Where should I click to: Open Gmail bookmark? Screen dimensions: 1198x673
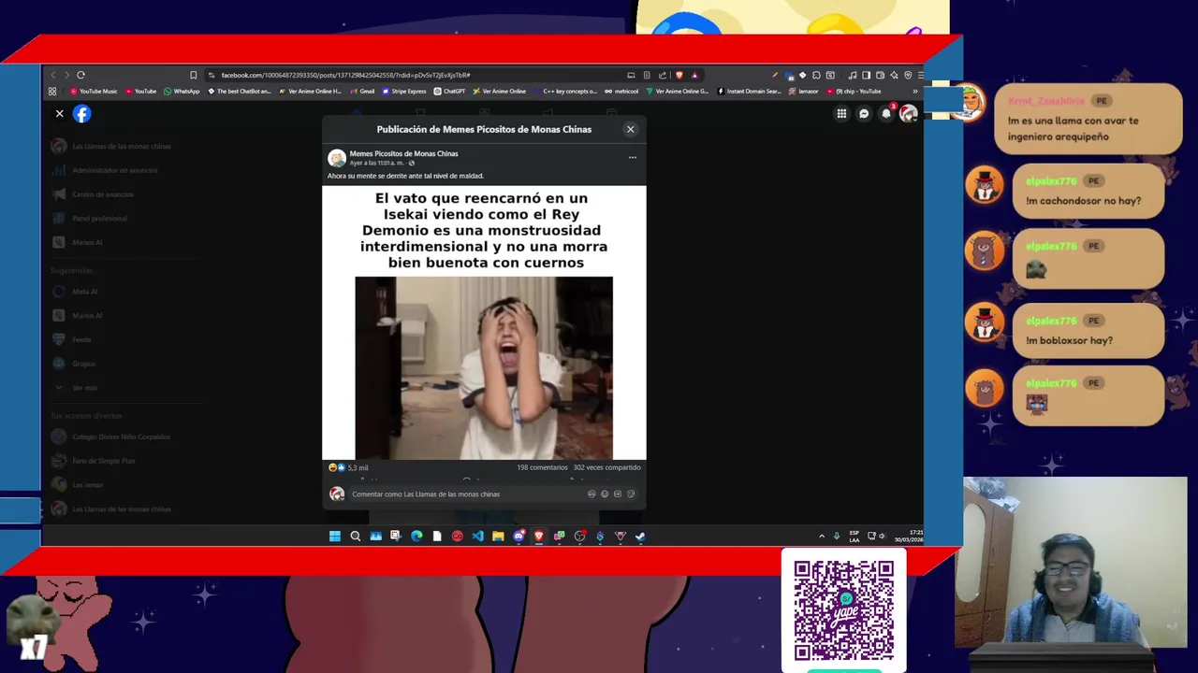click(362, 92)
